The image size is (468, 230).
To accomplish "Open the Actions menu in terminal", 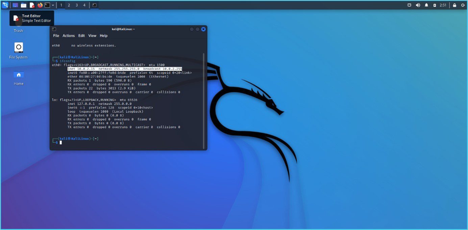I will pyautogui.click(x=69, y=35).
